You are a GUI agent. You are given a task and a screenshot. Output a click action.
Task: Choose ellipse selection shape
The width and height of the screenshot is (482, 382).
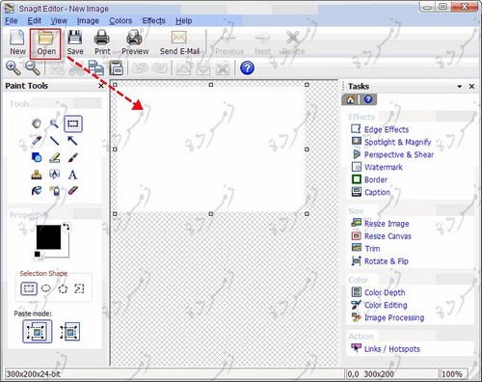coord(46,288)
